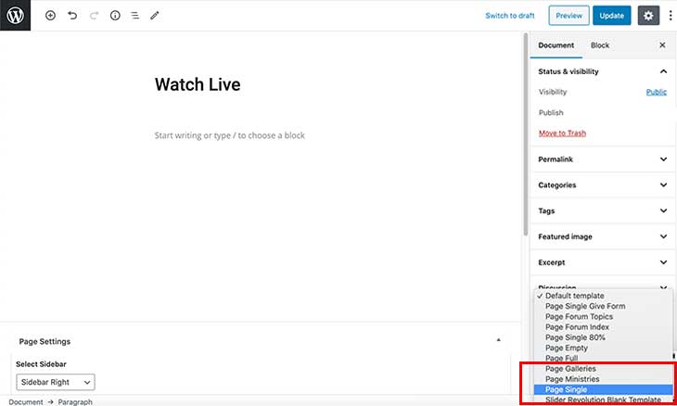Open the WordPress logo menu
The image size is (677, 406).
15,15
